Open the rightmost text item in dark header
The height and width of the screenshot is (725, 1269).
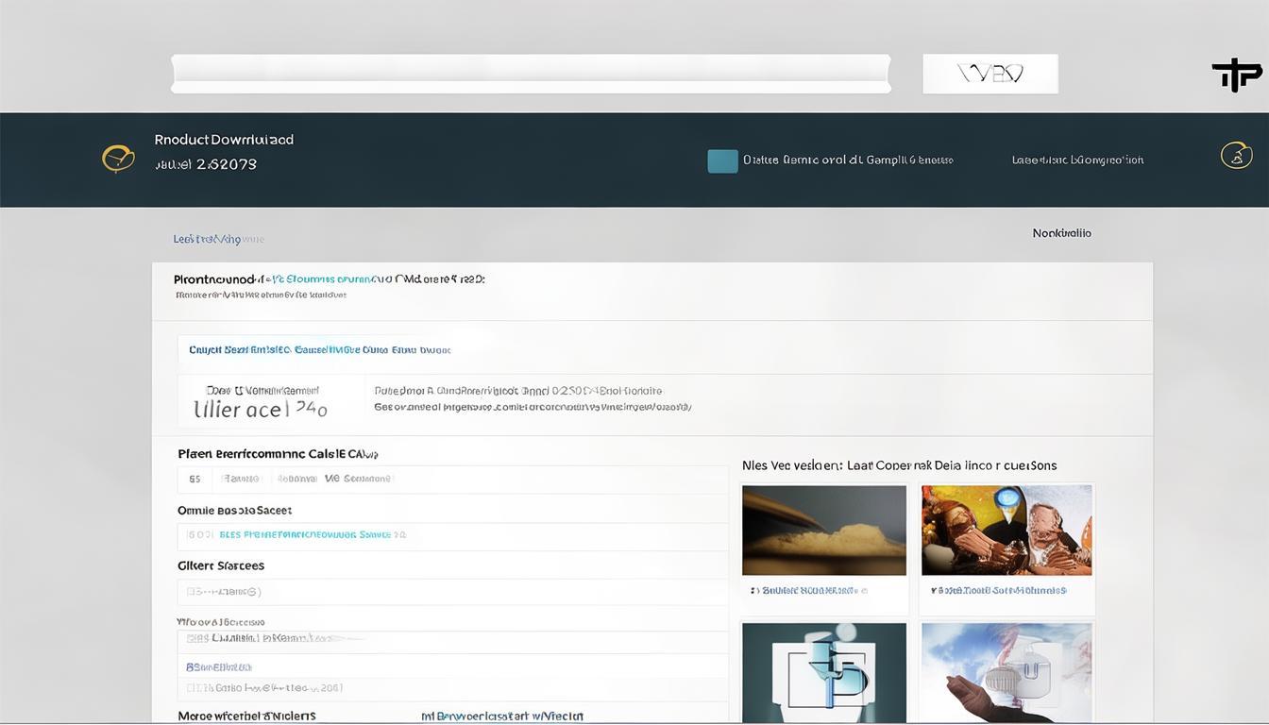1077,160
